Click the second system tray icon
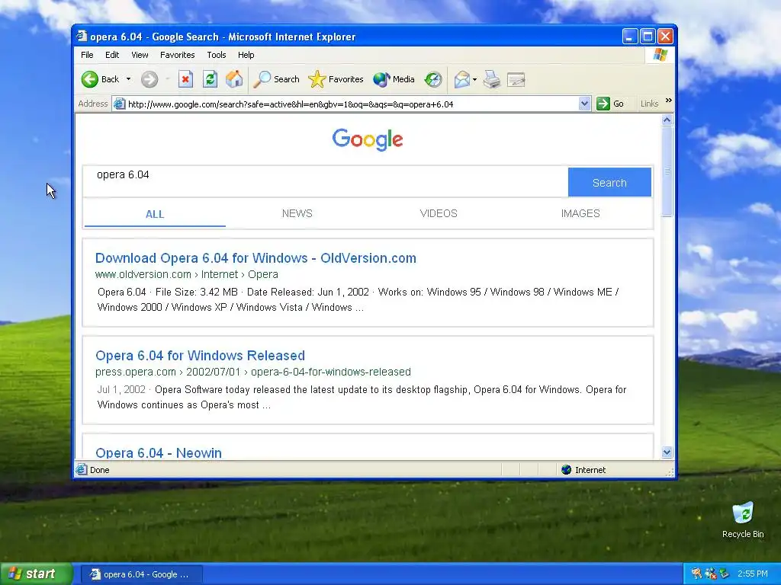 pyautogui.click(x=710, y=574)
